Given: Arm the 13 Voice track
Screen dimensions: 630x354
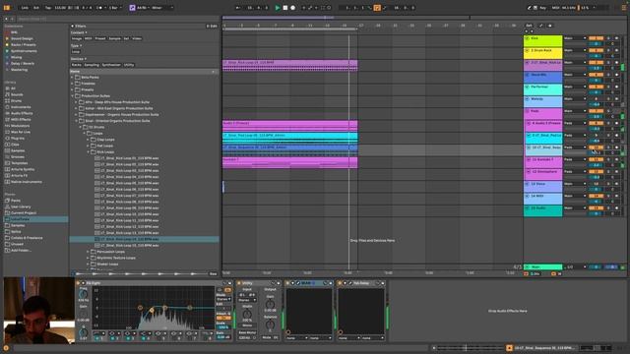Looking at the screenshot, I should pyautogui.click(x=616, y=184).
